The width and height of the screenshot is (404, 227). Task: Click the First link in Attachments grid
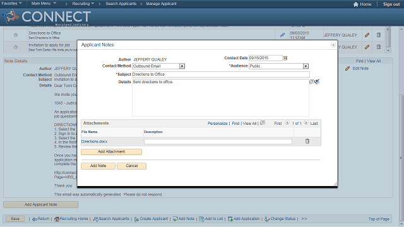pyautogui.click(x=278, y=124)
